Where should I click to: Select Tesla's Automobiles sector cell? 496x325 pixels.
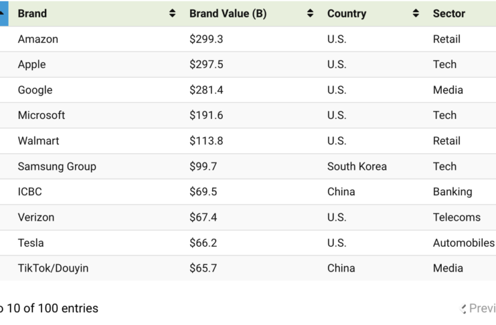pyautogui.click(x=463, y=243)
